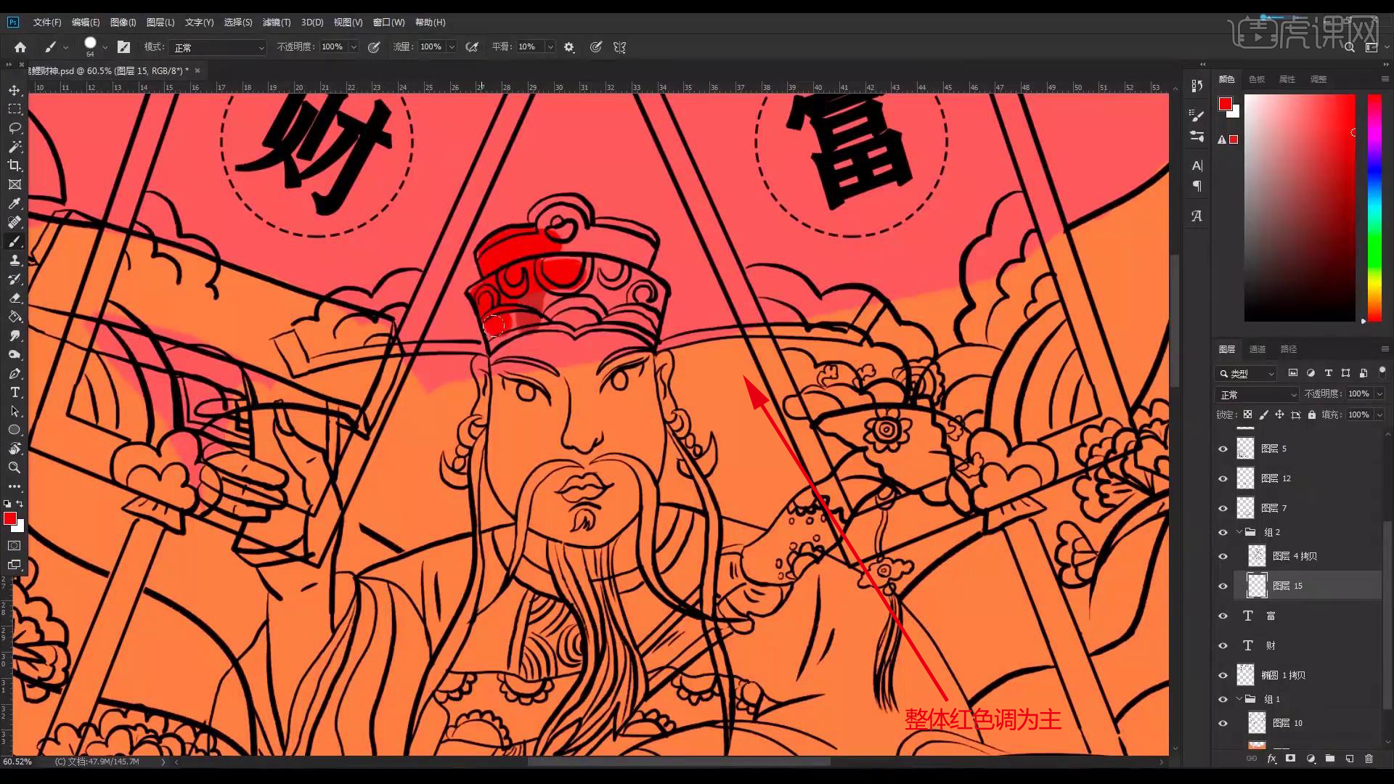This screenshot has height=784, width=1394.
Task: Toggle pressure for opacity icon
Action: 374,47
